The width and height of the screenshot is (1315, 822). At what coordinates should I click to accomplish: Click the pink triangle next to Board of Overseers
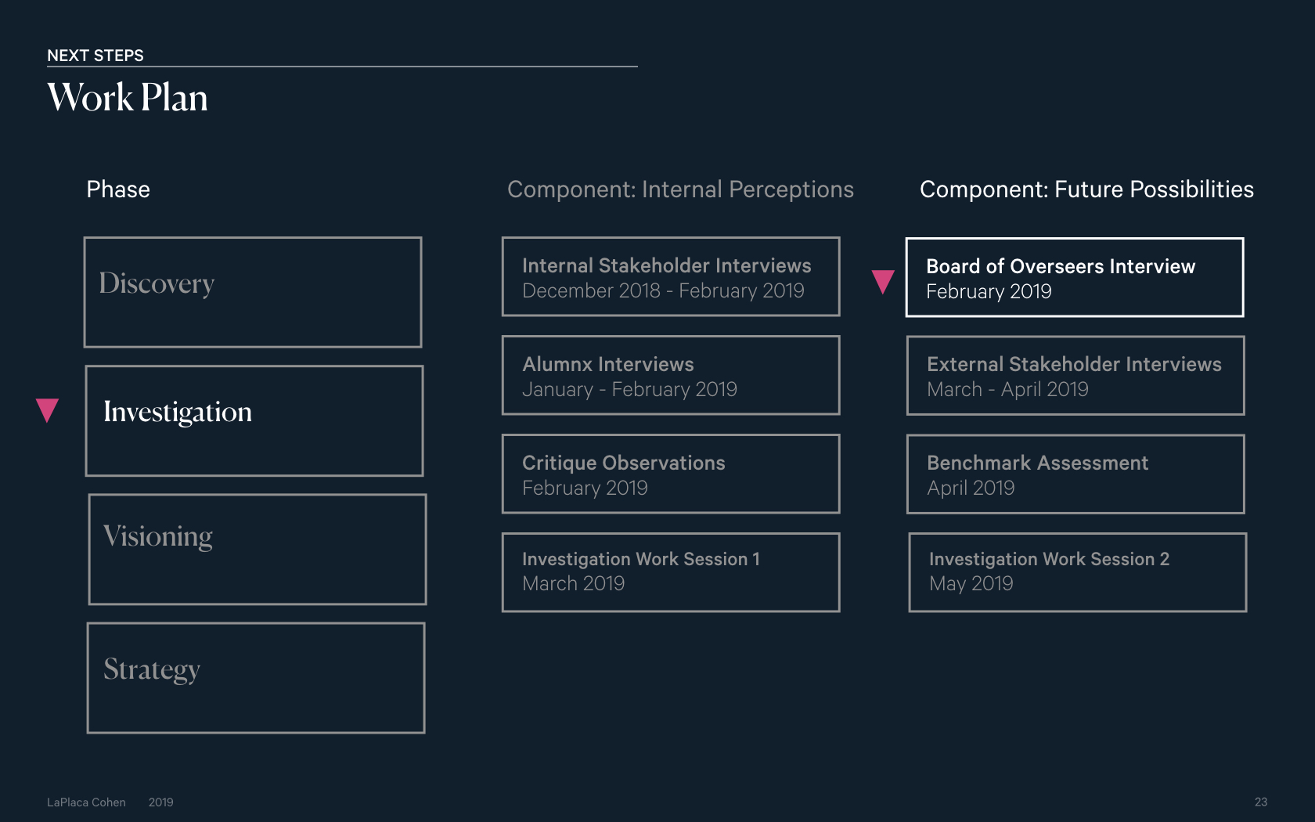coord(883,282)
